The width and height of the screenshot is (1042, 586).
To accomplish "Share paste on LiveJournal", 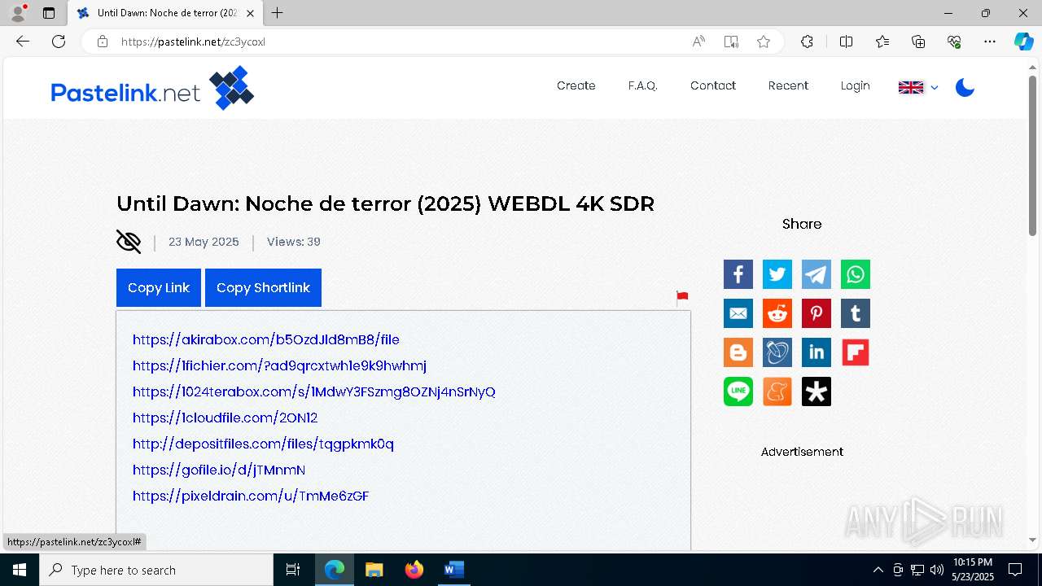I will [777, 352].
